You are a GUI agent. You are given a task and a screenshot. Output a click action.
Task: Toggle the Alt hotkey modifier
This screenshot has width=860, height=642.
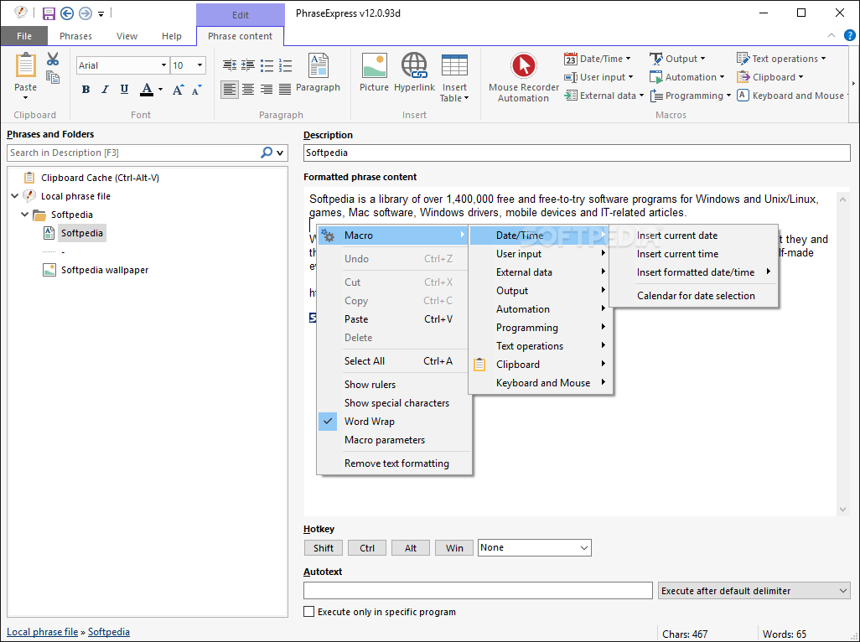[x=410, y=547]
